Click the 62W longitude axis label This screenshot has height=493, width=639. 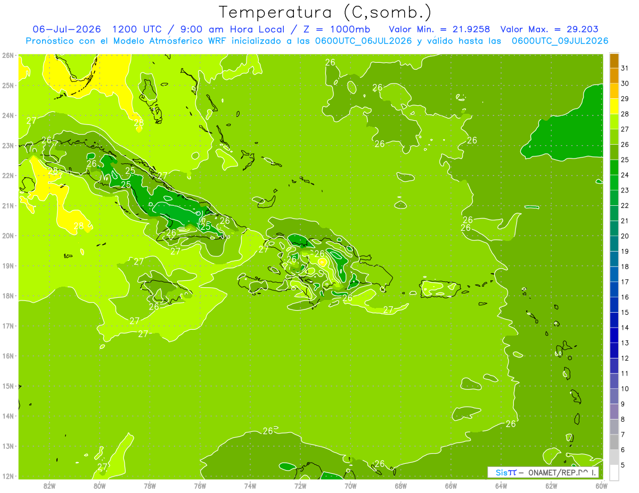[551, 486]
